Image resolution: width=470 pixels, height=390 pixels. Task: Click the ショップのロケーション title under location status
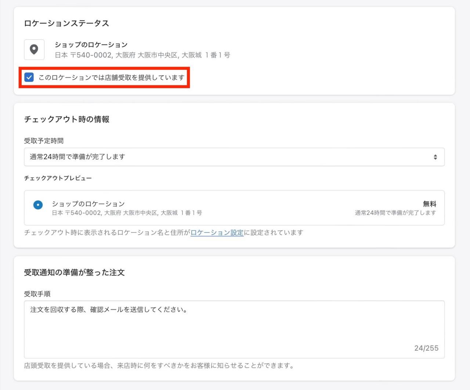[x=91, y=44]
